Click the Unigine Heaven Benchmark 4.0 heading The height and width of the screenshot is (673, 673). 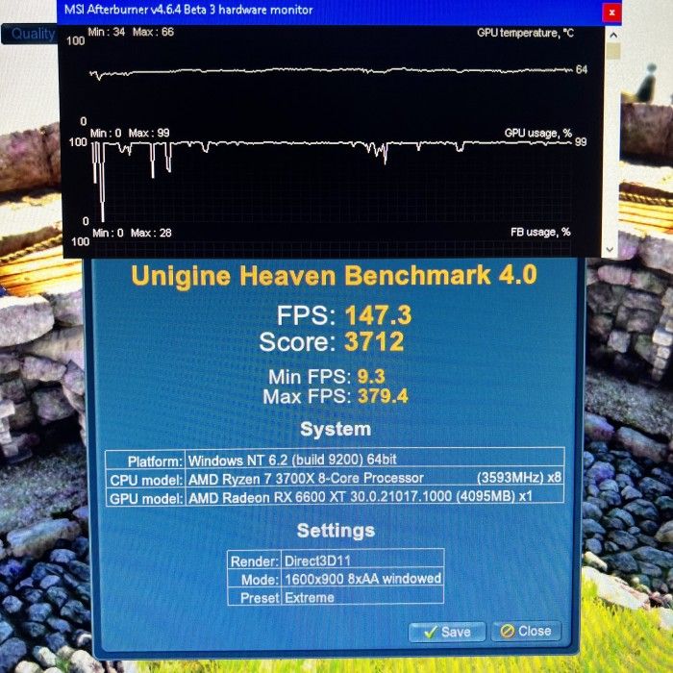pos(334,275)
